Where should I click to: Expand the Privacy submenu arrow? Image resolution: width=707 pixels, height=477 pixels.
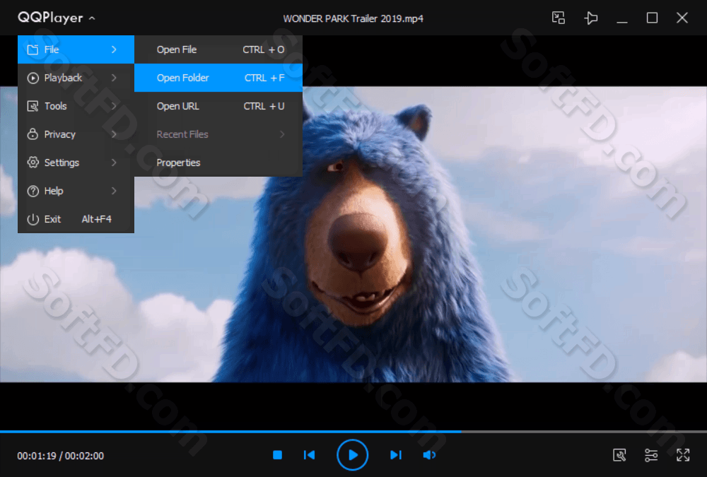tap(114, 134)
